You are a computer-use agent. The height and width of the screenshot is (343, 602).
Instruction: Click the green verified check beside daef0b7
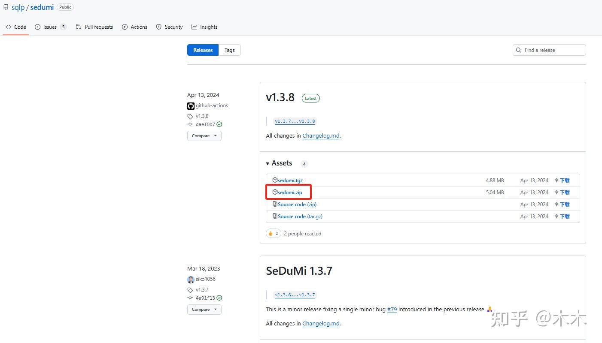pyautogui.click(x=219, y=124)
